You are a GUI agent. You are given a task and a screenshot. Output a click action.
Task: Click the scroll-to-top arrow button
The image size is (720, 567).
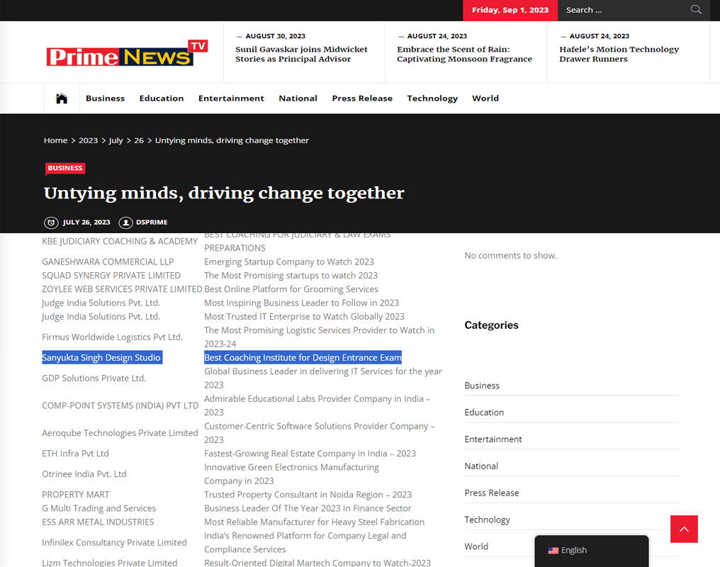tap(684, 529)
